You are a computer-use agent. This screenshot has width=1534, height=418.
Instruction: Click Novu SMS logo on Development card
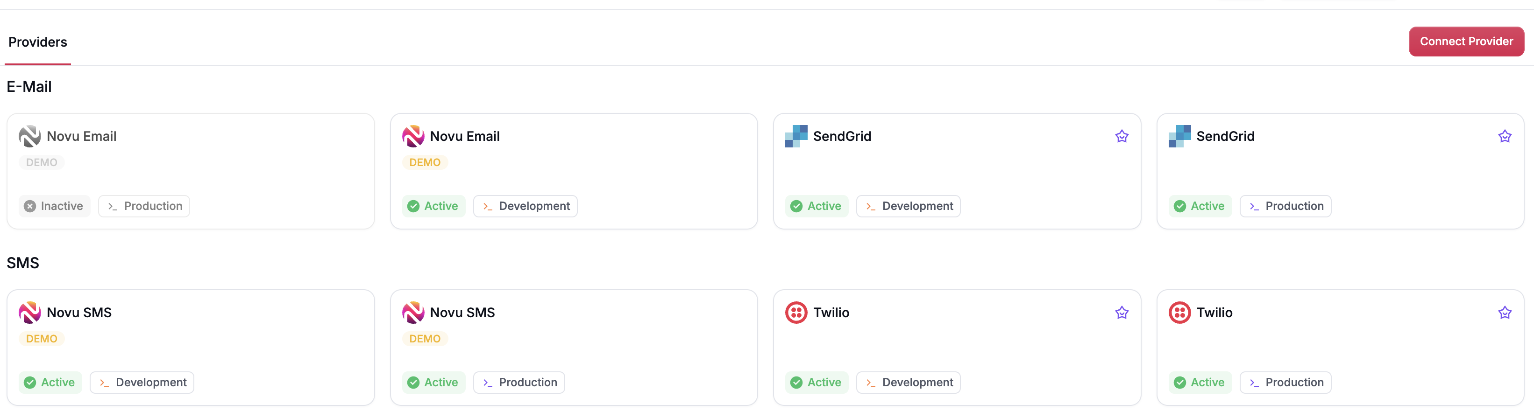[x=29, y=313]
